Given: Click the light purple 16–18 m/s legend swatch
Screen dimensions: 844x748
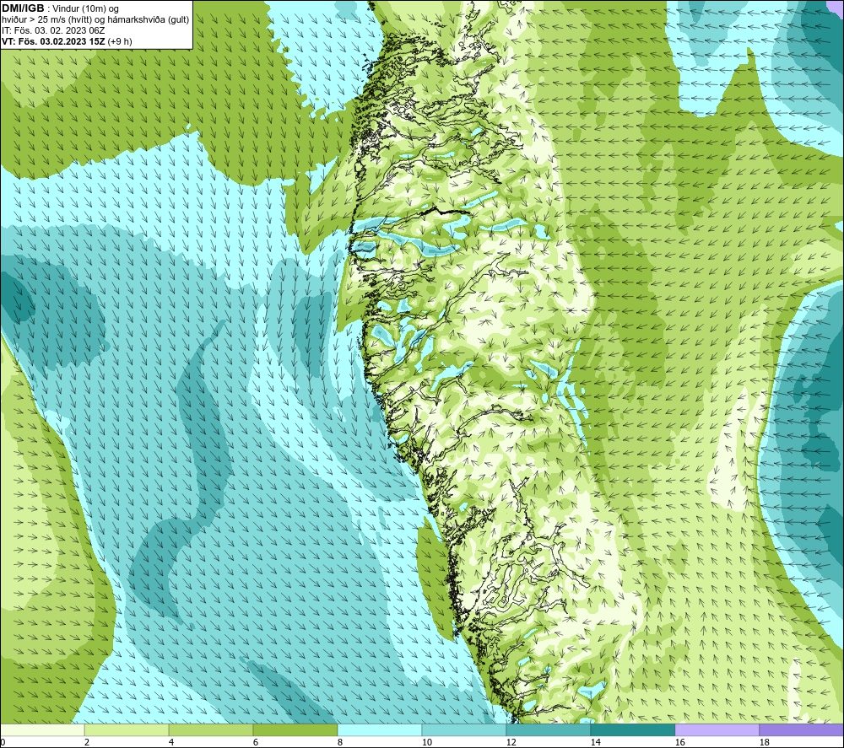Looking at the screenshot, I should pyautogui.click(x=717, y=730).
